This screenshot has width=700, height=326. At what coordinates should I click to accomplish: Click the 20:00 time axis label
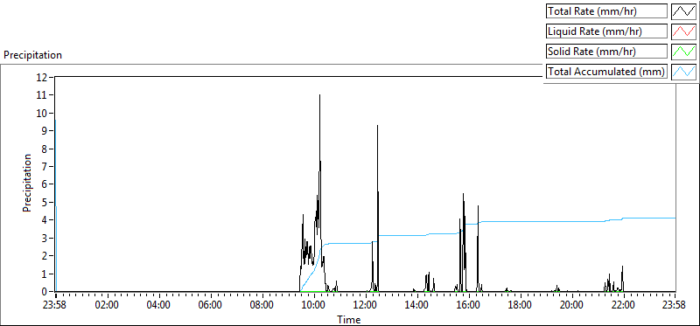[572, 306]
